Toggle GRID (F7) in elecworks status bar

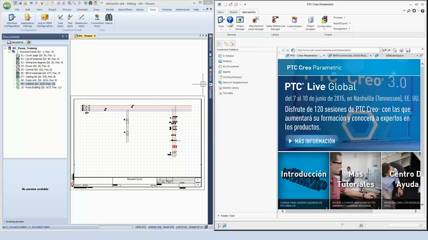(x=140, y=227)
